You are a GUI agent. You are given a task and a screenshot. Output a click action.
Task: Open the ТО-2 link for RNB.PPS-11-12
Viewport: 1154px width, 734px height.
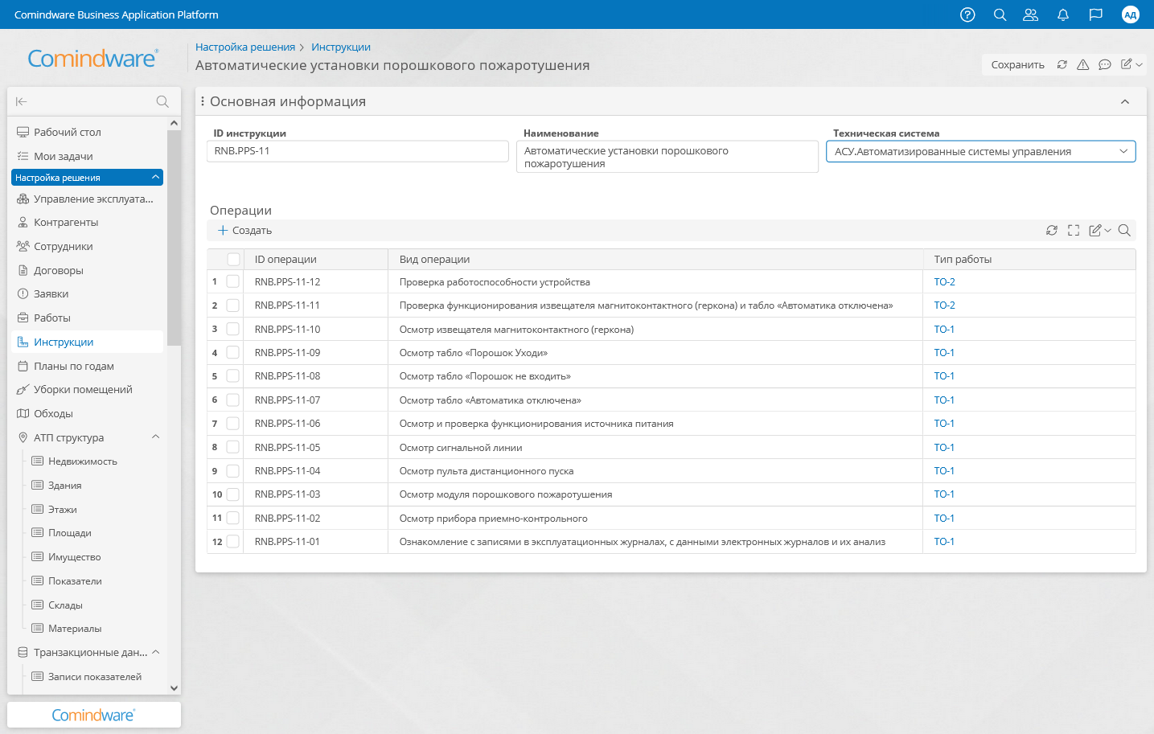[944, 282]
